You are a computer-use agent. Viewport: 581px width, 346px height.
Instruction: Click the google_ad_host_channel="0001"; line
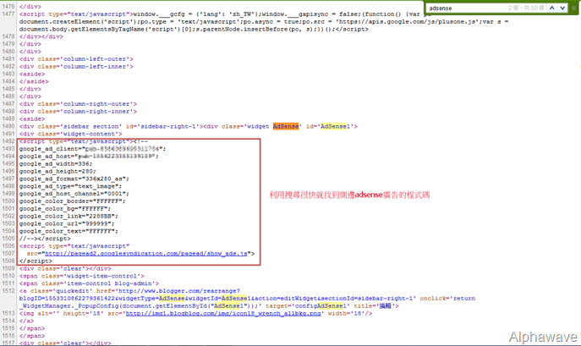coord(74,194)
